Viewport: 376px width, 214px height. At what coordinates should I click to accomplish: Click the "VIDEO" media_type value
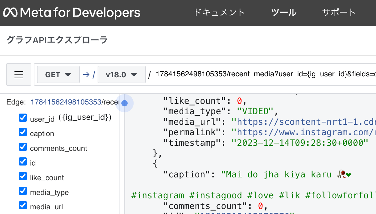(255, 111)
